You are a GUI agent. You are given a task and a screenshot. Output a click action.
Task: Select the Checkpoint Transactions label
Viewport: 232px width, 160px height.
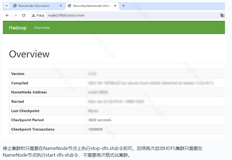point(33,129)
